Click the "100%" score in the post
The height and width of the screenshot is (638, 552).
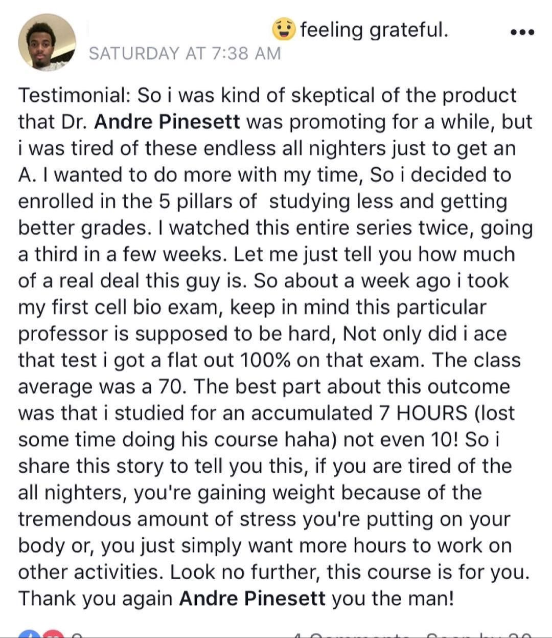point(265,360)
